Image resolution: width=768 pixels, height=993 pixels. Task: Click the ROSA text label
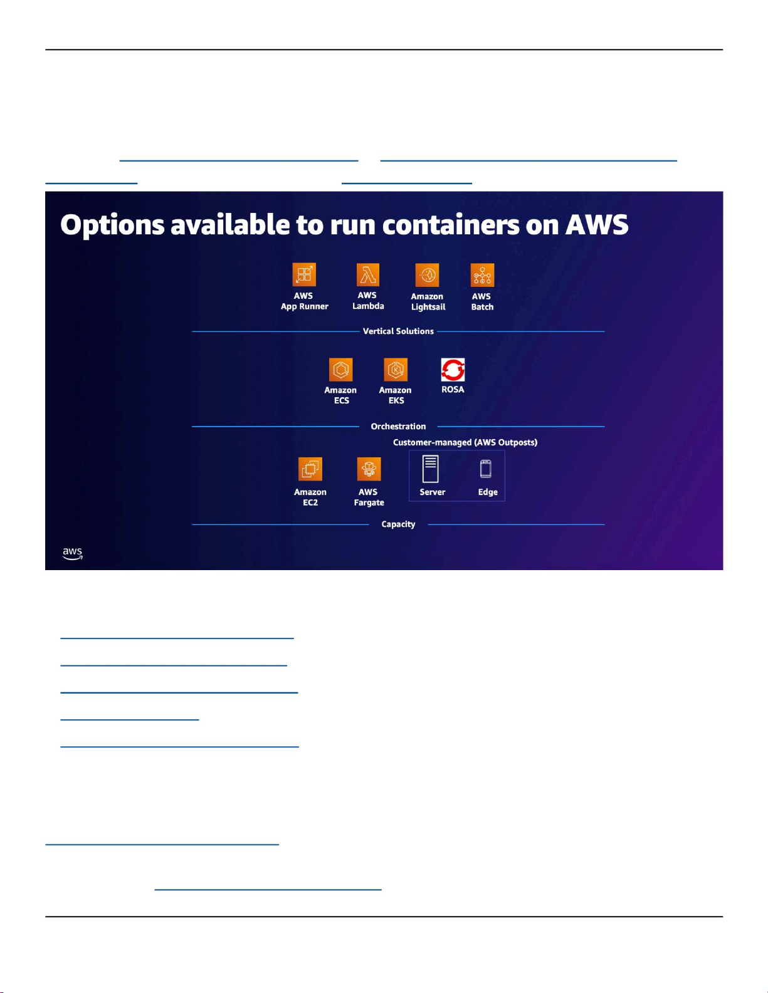(453, 390)
